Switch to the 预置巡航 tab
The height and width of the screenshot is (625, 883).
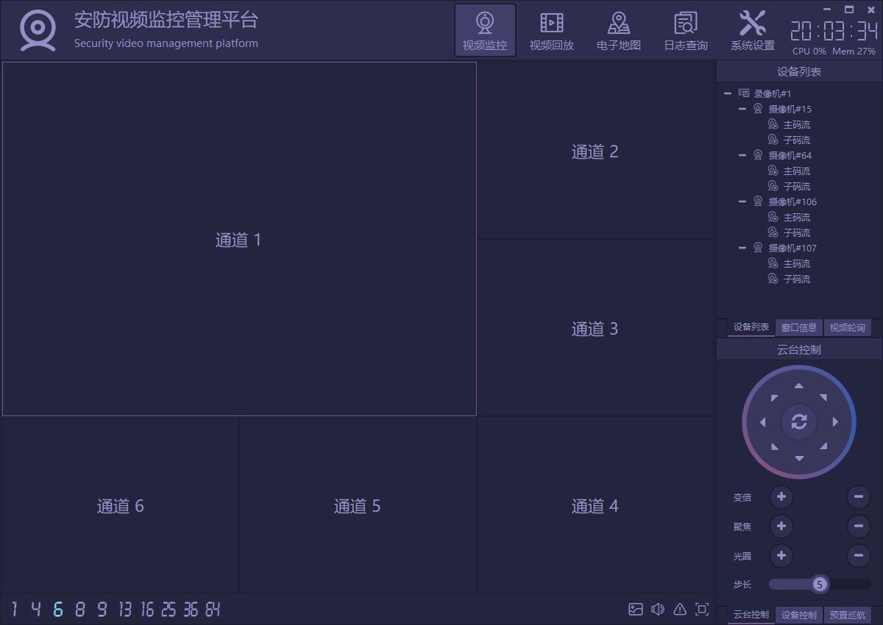pyautogui.click(x=847, y=615)
